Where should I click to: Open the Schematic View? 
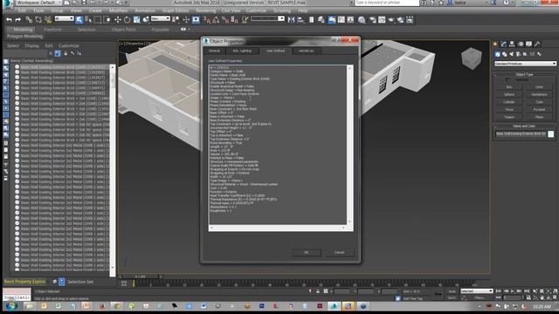[350, 20]
